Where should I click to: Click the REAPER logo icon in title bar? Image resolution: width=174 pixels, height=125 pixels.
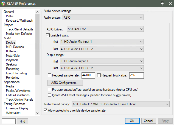[3, 4]
